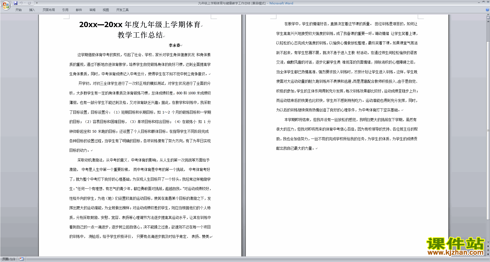Go to the 邮件 tab
The height and width of the screenshot is (262, 490).
(79, 10)
